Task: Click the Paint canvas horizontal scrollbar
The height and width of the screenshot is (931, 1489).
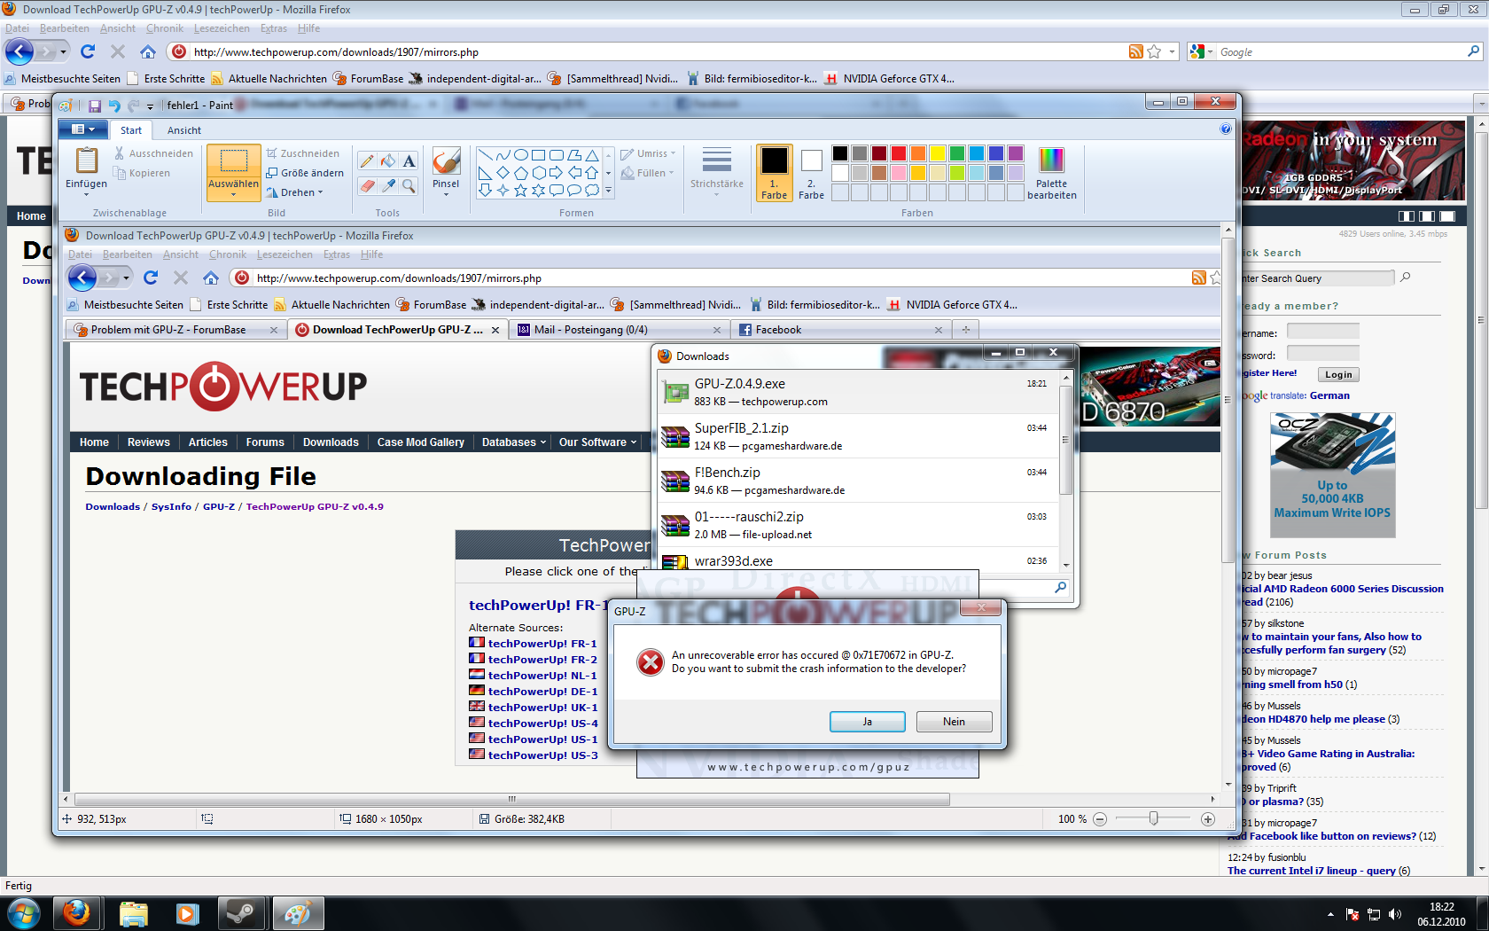Action: [512, 799]
